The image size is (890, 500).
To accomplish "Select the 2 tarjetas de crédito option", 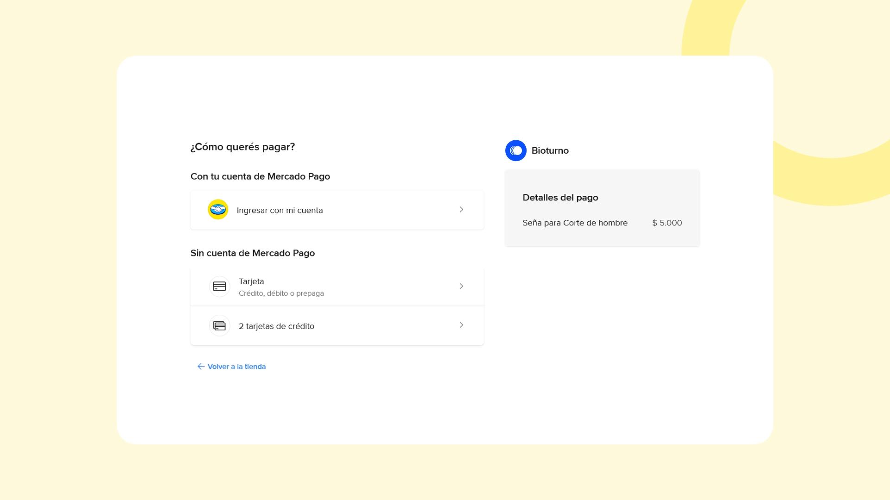I will click(x=337, y=325).
